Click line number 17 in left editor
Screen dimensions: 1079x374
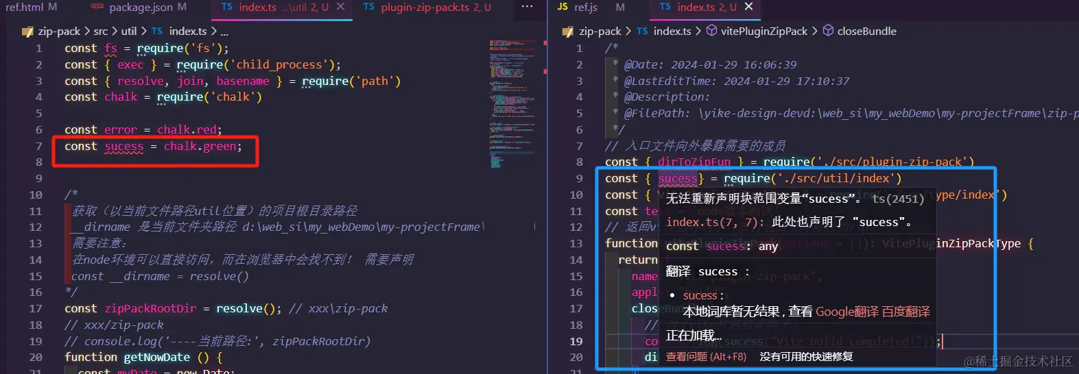[36, 309]
